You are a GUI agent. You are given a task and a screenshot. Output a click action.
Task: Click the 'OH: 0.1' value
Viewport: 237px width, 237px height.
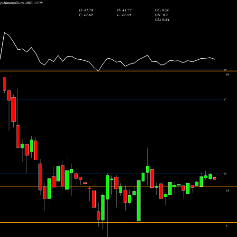click(x=161, y=15)
